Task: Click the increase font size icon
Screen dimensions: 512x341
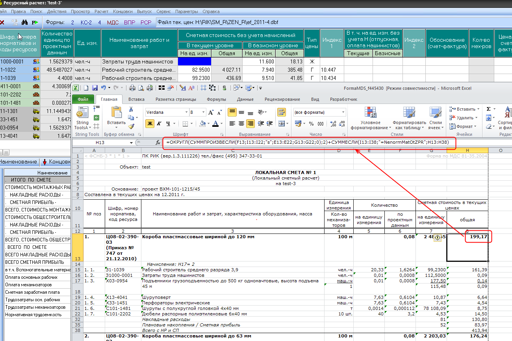Action: (211, 113)
